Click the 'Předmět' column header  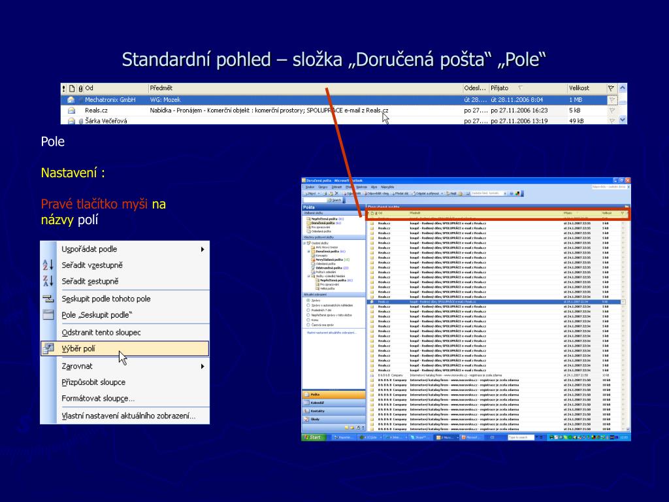click(305, 88)
